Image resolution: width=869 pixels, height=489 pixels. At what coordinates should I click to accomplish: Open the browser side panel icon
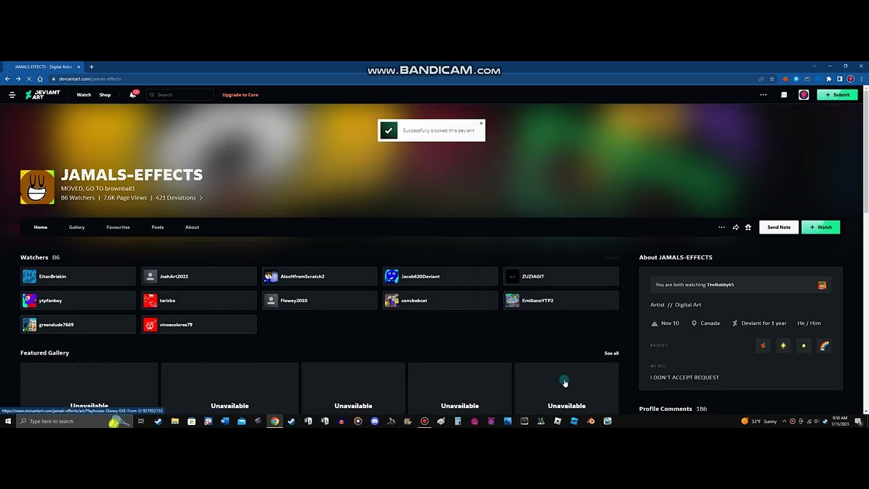[x=839, y=79]
